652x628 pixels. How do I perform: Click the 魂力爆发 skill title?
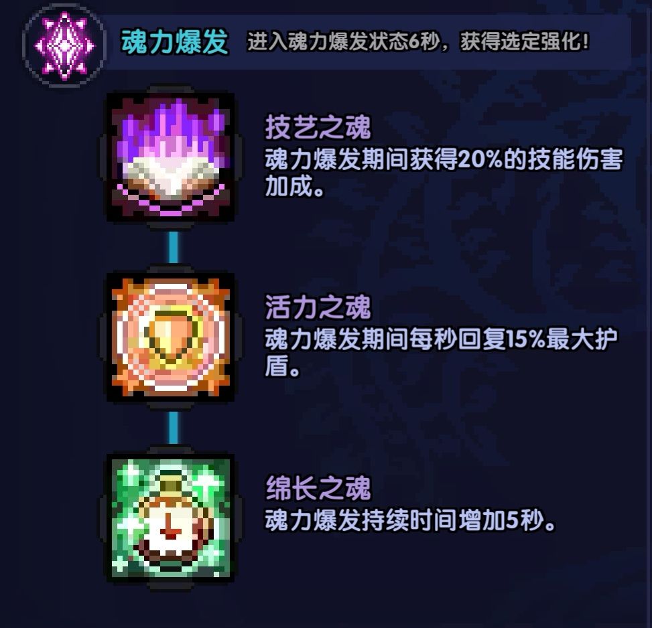click(x=175, y=42)
